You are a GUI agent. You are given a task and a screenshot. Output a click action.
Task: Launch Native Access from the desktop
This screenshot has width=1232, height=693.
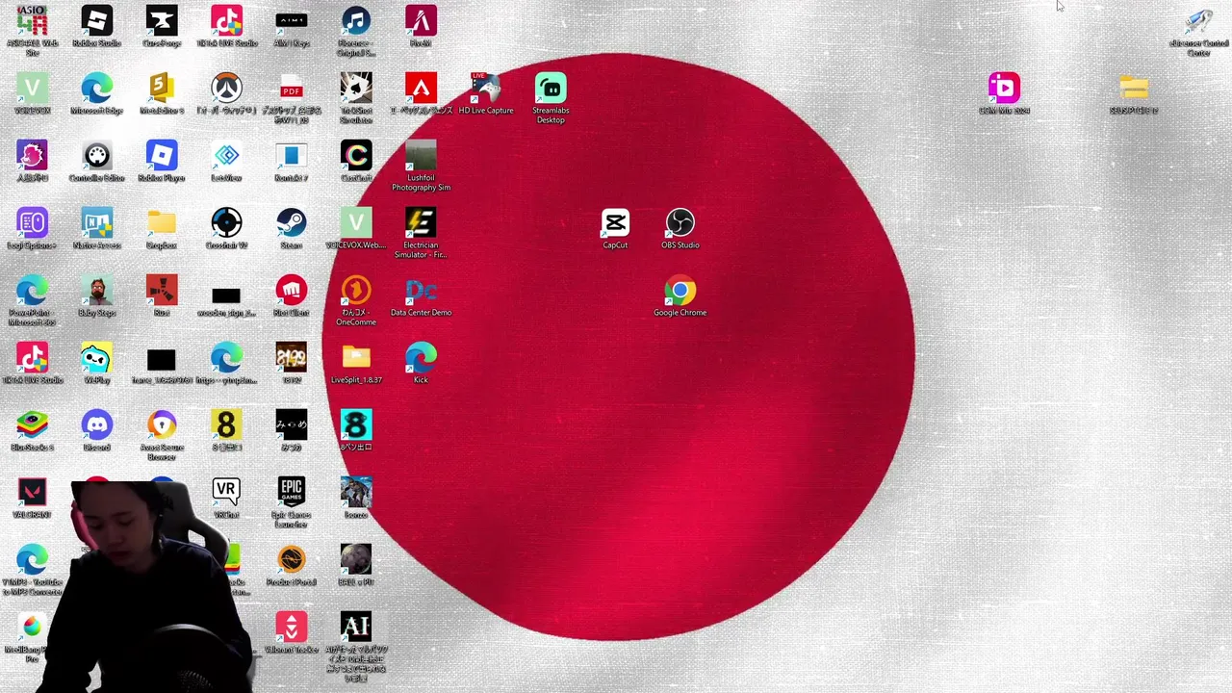click(x=96, y=228)
